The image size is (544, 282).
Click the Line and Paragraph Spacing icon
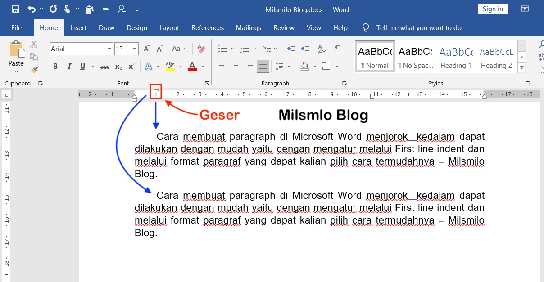[279, 67]
